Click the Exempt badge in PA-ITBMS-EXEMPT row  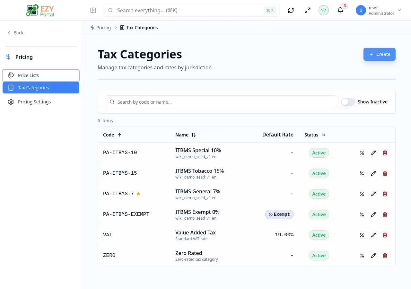point(279,215)
